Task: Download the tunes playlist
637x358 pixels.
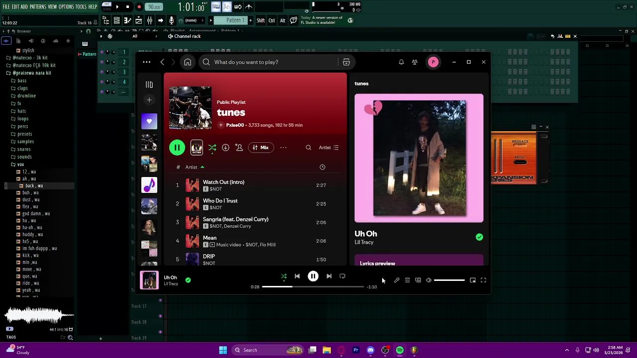Action: [x=225, y=148]
